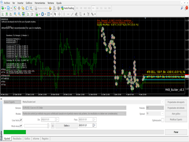This screenshot has width=189, height=142.
Task: Enable chart auto scroll icon
Action: tap(28, 14)
